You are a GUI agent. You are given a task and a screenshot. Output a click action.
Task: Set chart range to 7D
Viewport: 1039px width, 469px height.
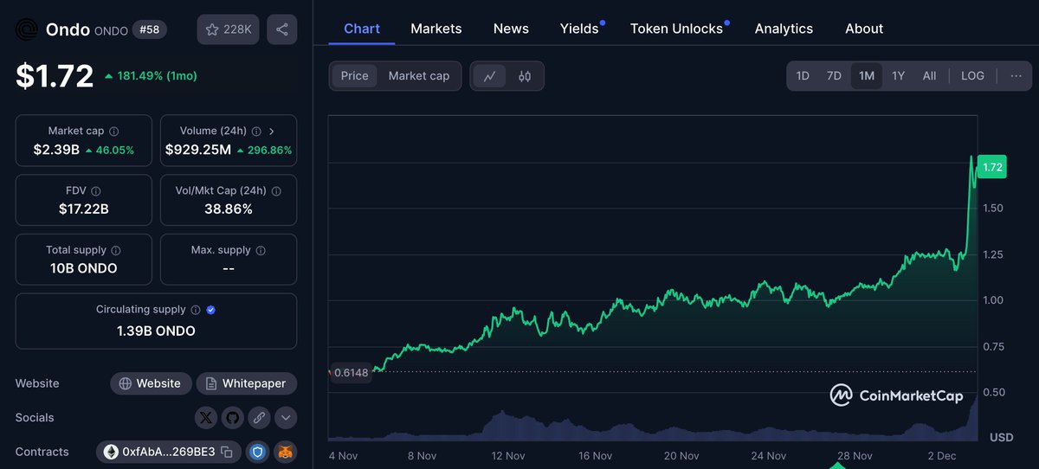[834, 76]
